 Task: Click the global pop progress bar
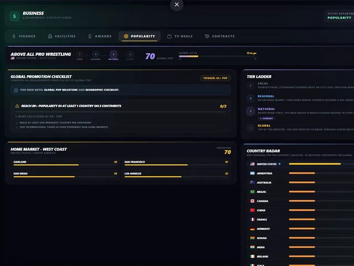217,57
